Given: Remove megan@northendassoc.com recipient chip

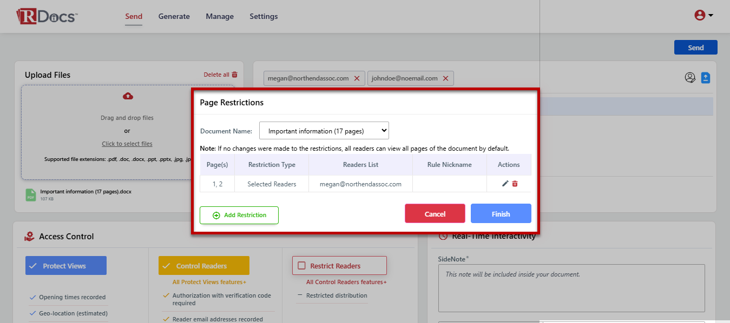Looking at the screenshot, I should pos(357,78).
